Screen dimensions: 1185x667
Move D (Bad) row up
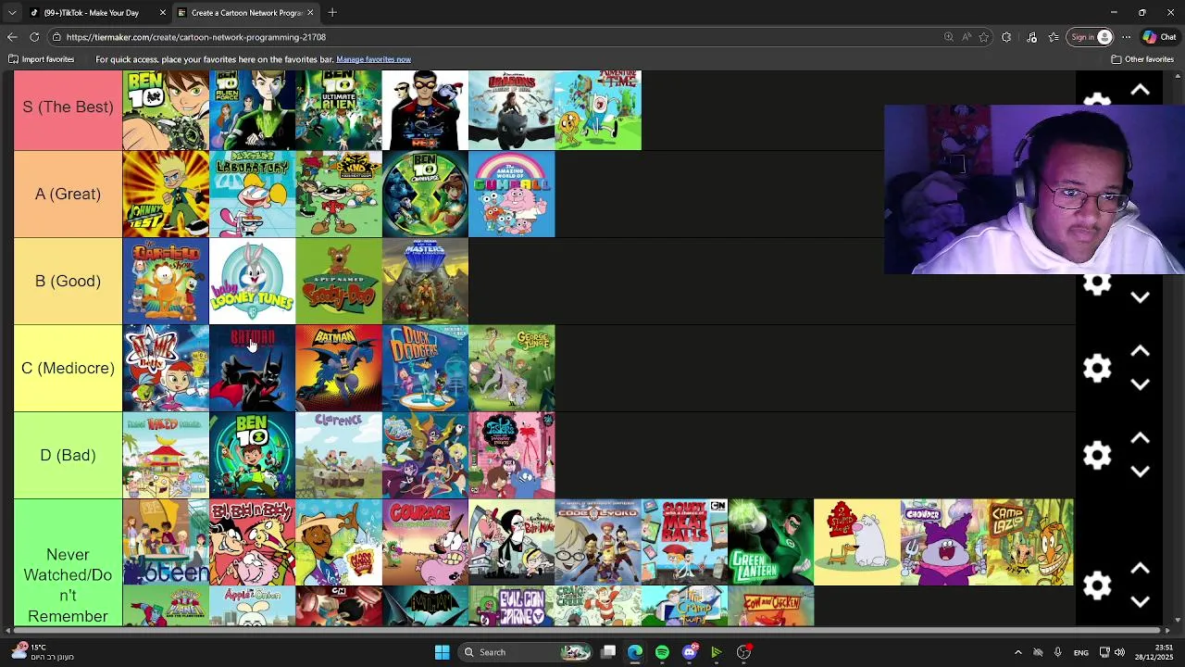[x=1140, y=438]
